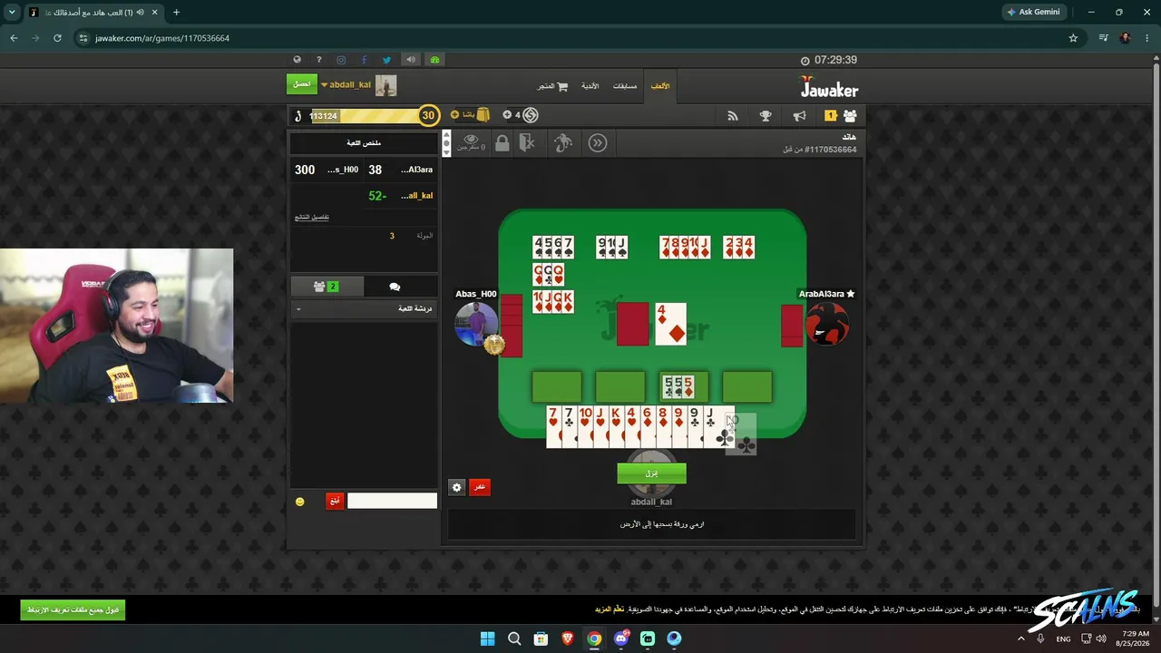The image size is (1161, 653).
Task: Select the الألعاب games tab
Action: pos(660,86)
